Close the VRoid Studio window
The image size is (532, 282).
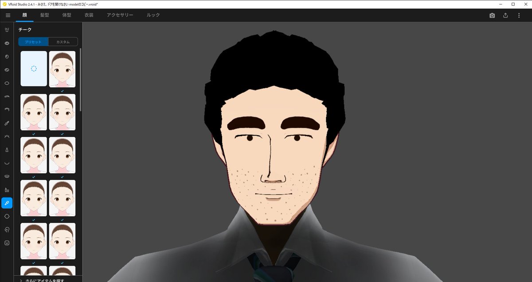tap(526, 4)
